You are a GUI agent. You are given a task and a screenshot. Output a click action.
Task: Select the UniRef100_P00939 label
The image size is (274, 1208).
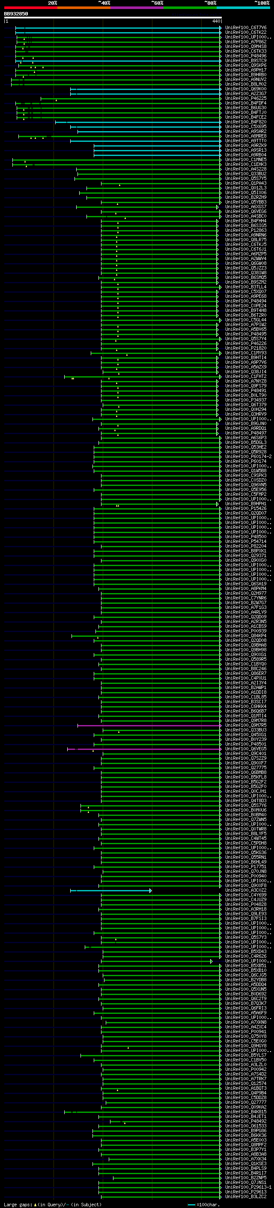coord(245,631)
